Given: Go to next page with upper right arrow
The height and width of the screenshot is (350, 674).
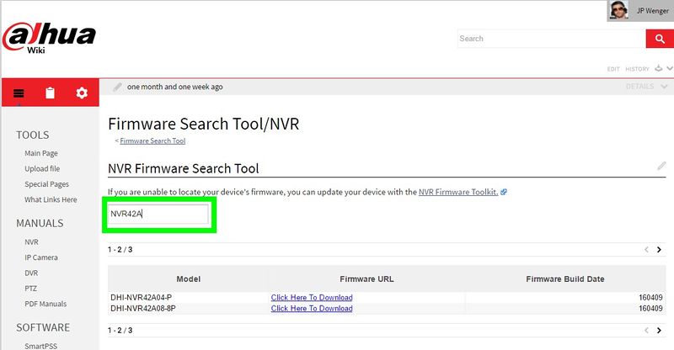Looking at the screenshot, I should [x=659, y=250].
